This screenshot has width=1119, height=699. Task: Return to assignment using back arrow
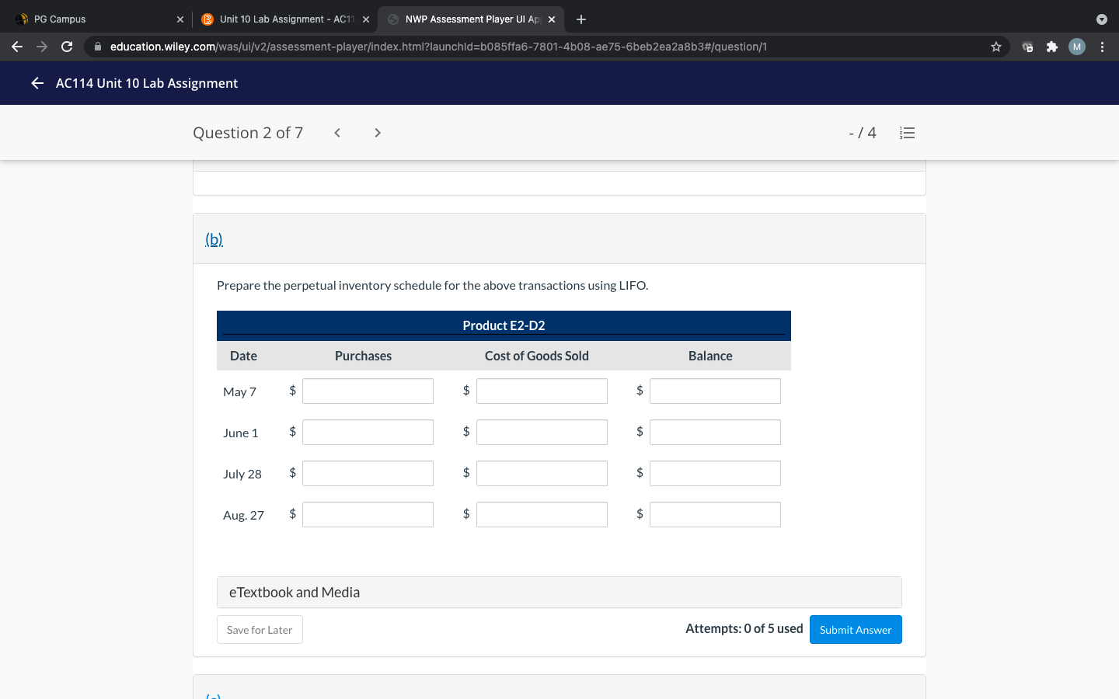37,83
